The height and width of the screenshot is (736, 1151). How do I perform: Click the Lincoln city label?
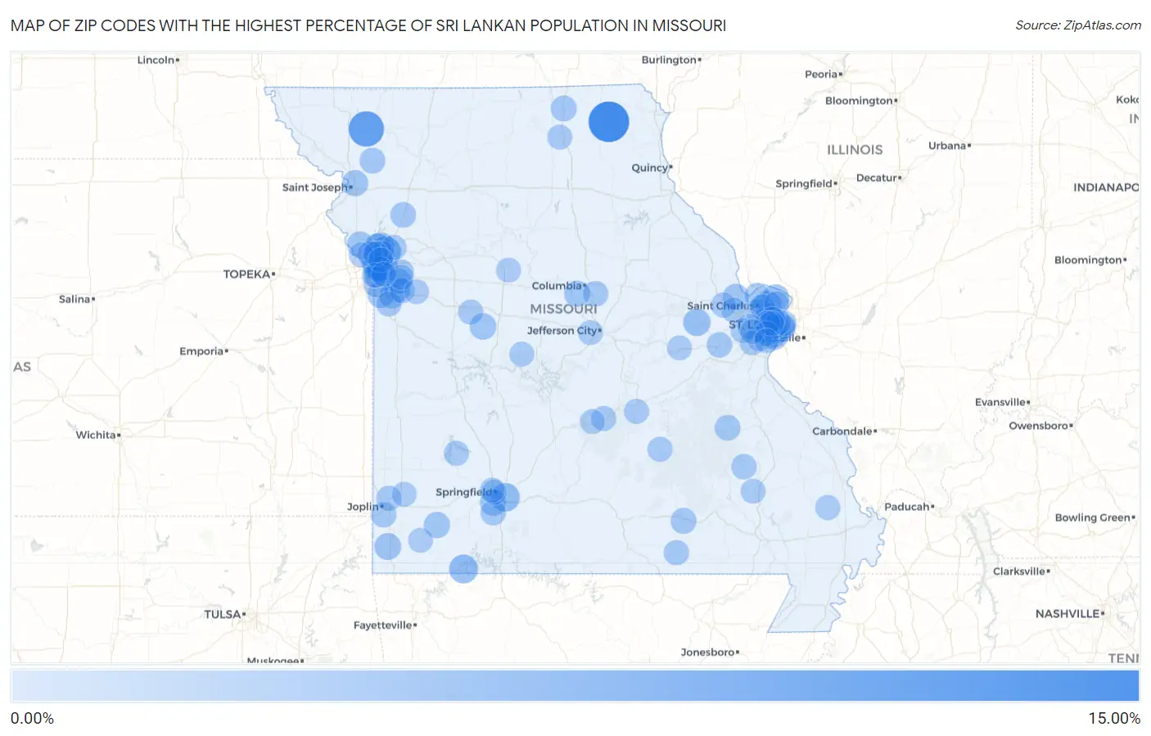click(156, 60)
